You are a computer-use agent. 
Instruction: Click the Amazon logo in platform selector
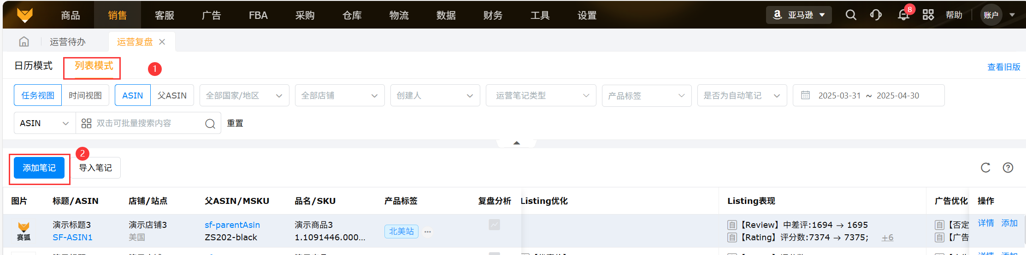777,15
